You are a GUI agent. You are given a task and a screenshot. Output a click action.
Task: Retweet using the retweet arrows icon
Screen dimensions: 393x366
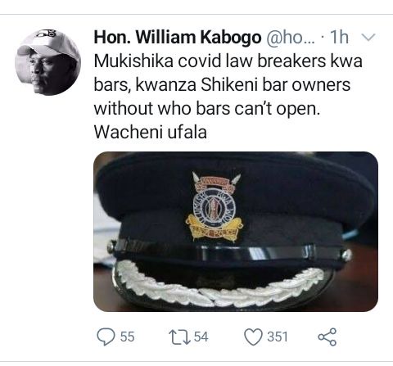point(179,337)
